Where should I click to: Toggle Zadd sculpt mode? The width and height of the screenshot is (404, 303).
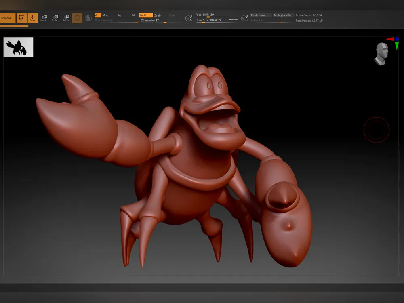(146, 15)
